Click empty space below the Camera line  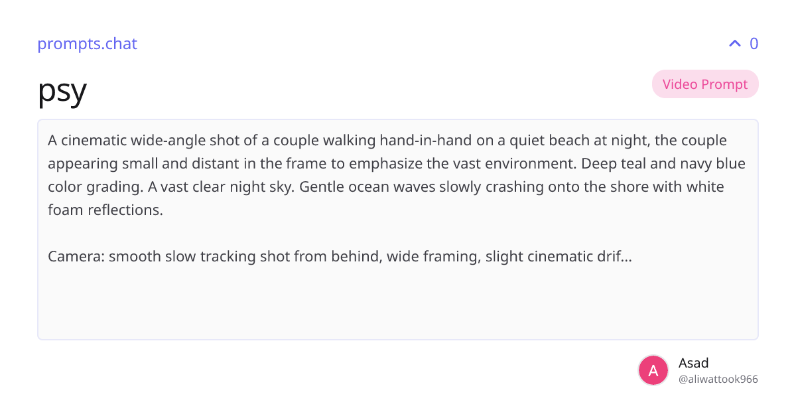(x=398, y=302)
